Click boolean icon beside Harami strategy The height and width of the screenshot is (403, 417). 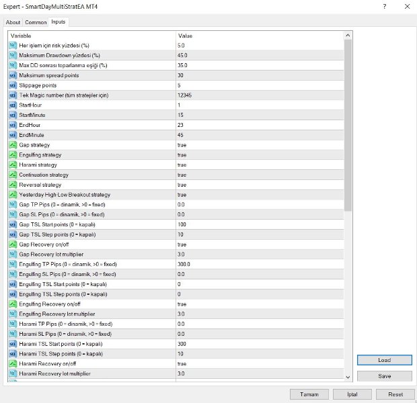point(13,165)
